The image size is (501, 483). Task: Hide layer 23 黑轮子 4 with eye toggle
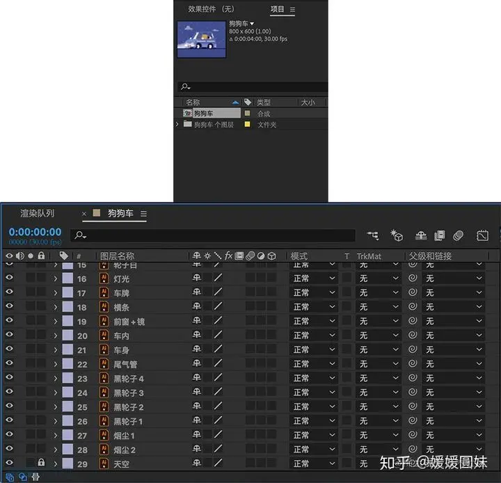click(10, 377)
